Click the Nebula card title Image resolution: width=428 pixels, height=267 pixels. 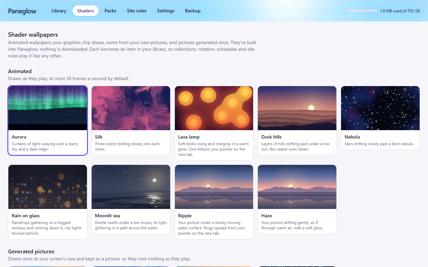tap(352, 137)
